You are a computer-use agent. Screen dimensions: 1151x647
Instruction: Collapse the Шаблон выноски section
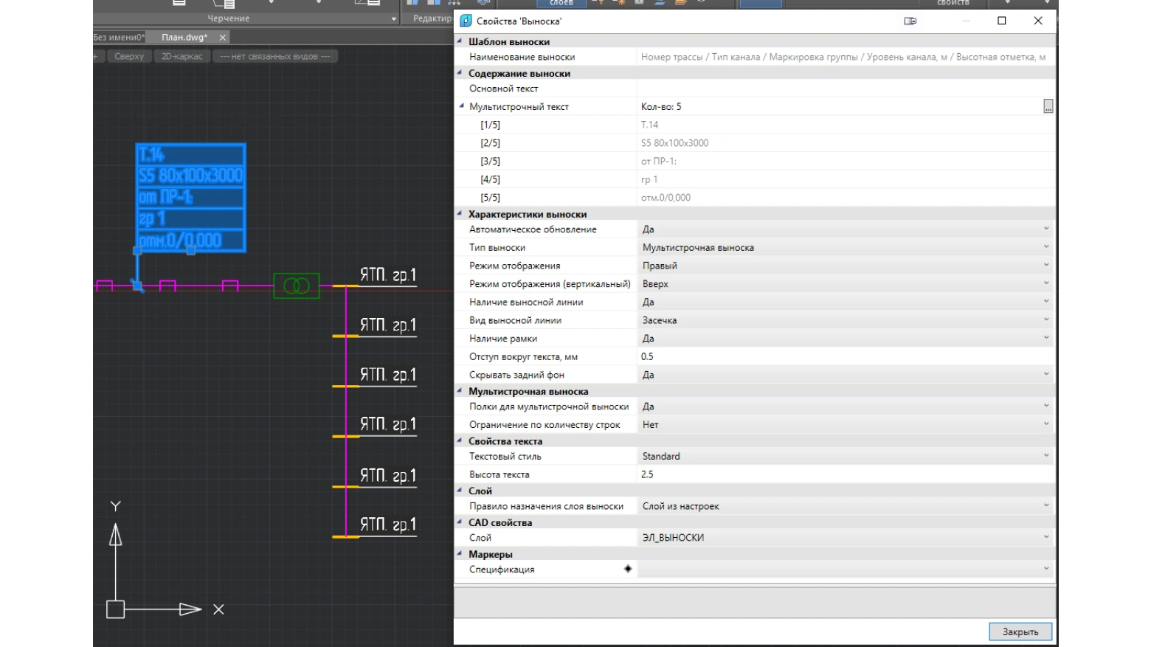coord(460,41)
